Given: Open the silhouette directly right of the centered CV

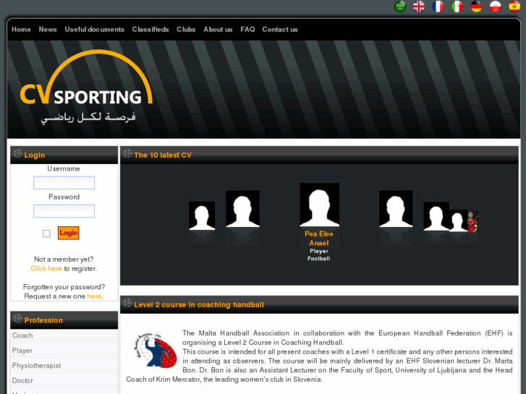Looking at the screenshot, I should tap(396, 209).
